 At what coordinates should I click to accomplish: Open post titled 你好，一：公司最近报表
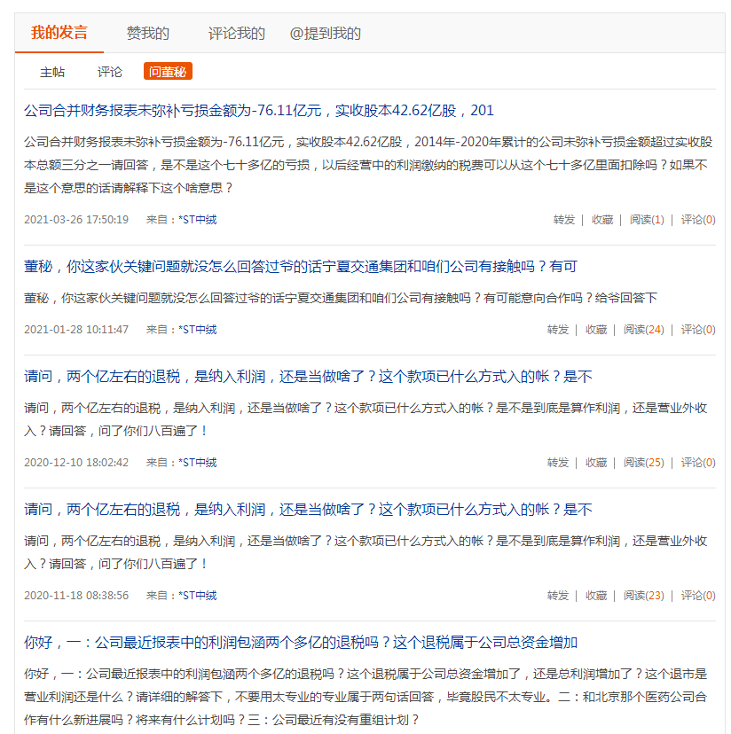[301, 642]
